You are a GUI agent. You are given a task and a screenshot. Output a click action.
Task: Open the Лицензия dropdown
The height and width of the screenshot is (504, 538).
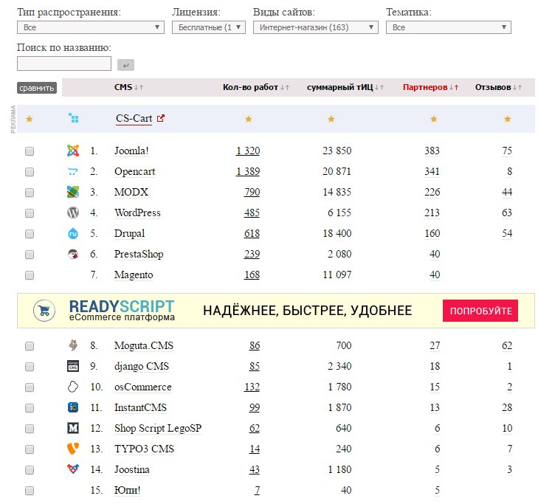coord(209,27)
